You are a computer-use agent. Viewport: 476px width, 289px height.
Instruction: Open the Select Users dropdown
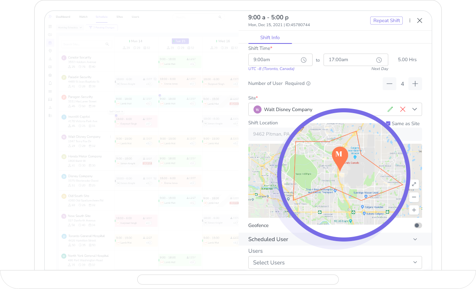(335, 262)
